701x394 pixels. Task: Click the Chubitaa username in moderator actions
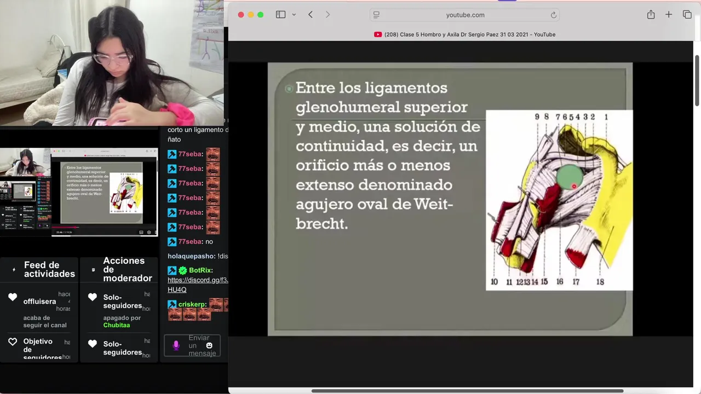(x=116, y=325)
